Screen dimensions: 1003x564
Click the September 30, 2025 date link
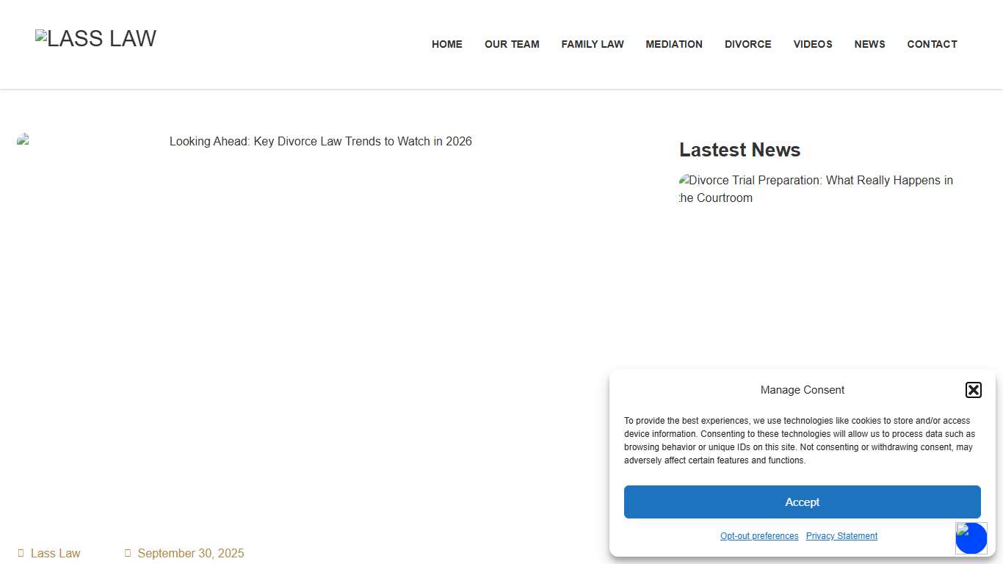[x=190, y=553]
